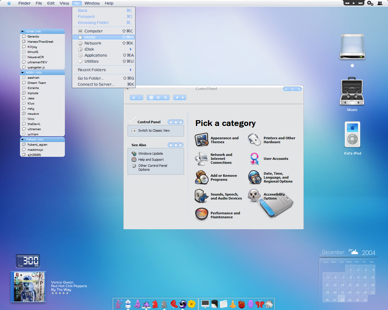The width and height of the screenshot is (388, 310).
Task: Open Date, Time, Language category icon
Action: 255,177
